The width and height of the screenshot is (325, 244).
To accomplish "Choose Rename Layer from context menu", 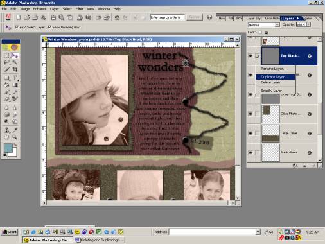I will click(x=274, y=69).
